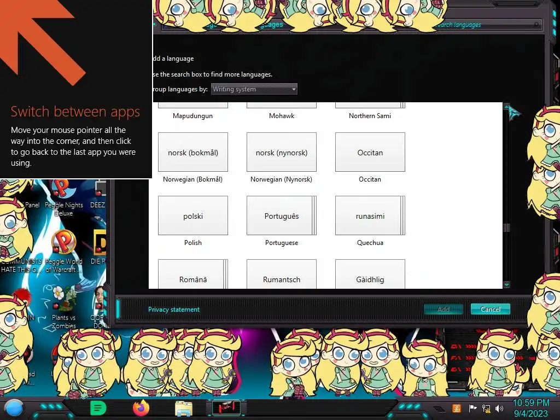Open the DEEZ desktop shortcut
This screenshot has height=420, width=560.
tap(98, 195)
